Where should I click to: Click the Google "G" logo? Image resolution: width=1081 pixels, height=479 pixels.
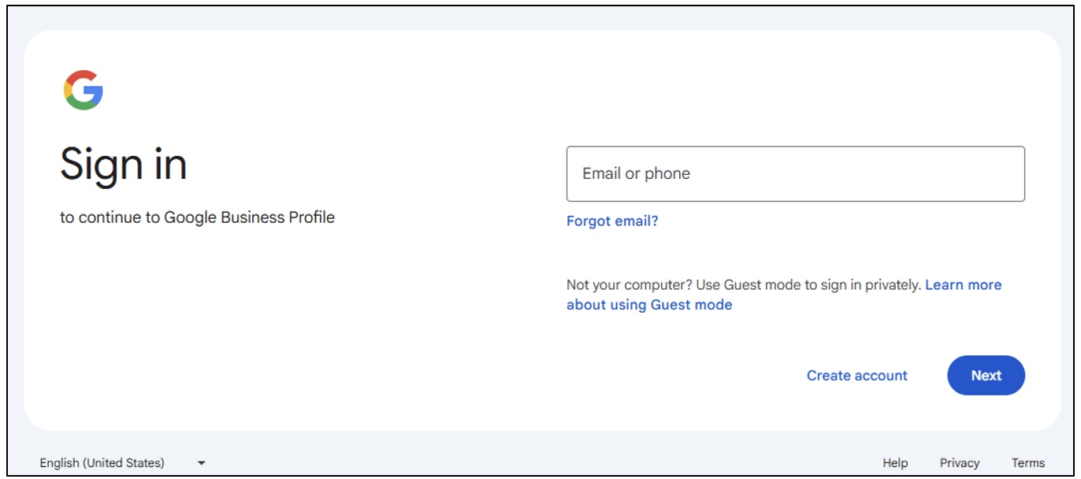pos(84,90)
